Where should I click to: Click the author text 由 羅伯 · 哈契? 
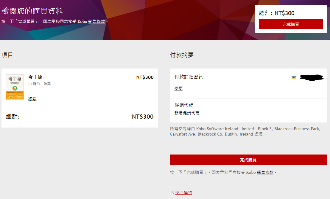pos(40,84)
